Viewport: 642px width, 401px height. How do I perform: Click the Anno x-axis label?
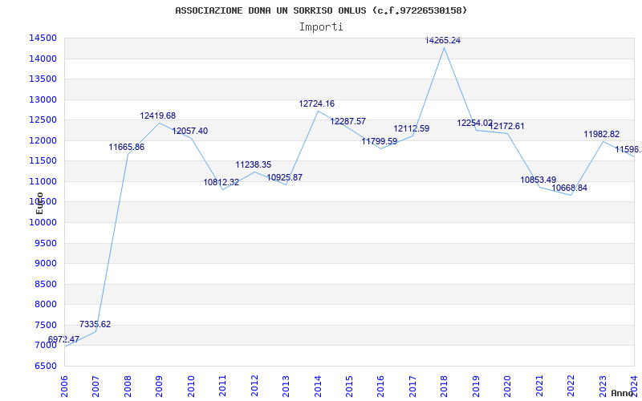(623, 393)
